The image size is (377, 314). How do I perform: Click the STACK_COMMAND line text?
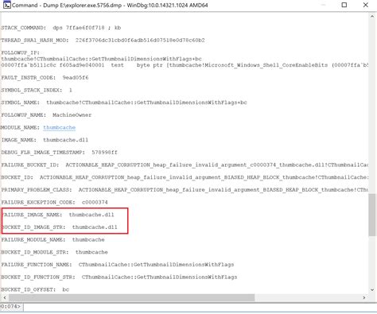(61, 28)
